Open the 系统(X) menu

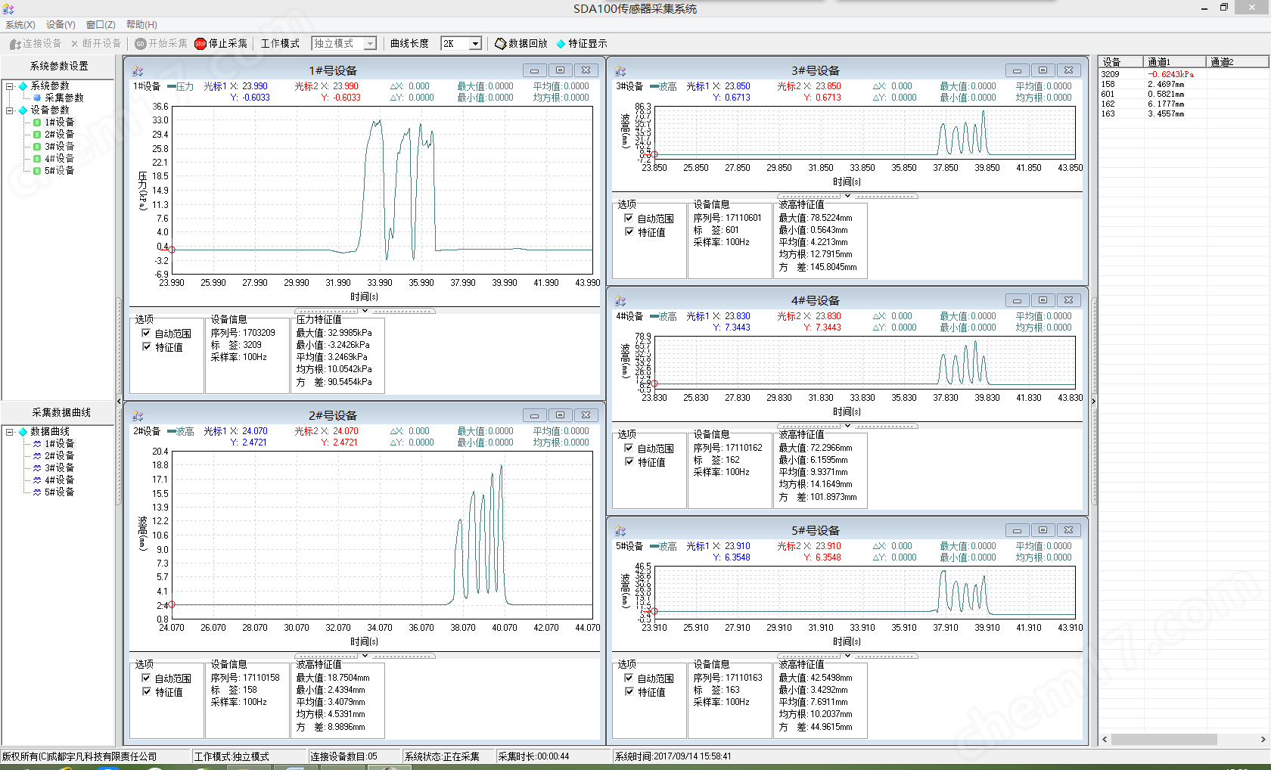[x=20, y=25]
